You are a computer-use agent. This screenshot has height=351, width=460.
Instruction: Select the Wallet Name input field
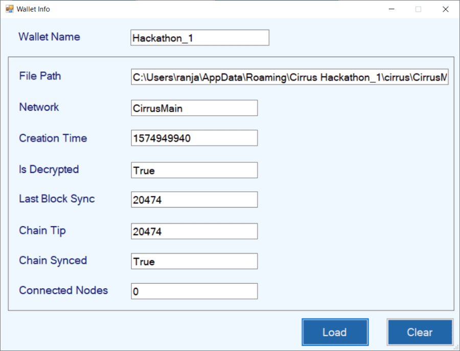click(199, 37)
